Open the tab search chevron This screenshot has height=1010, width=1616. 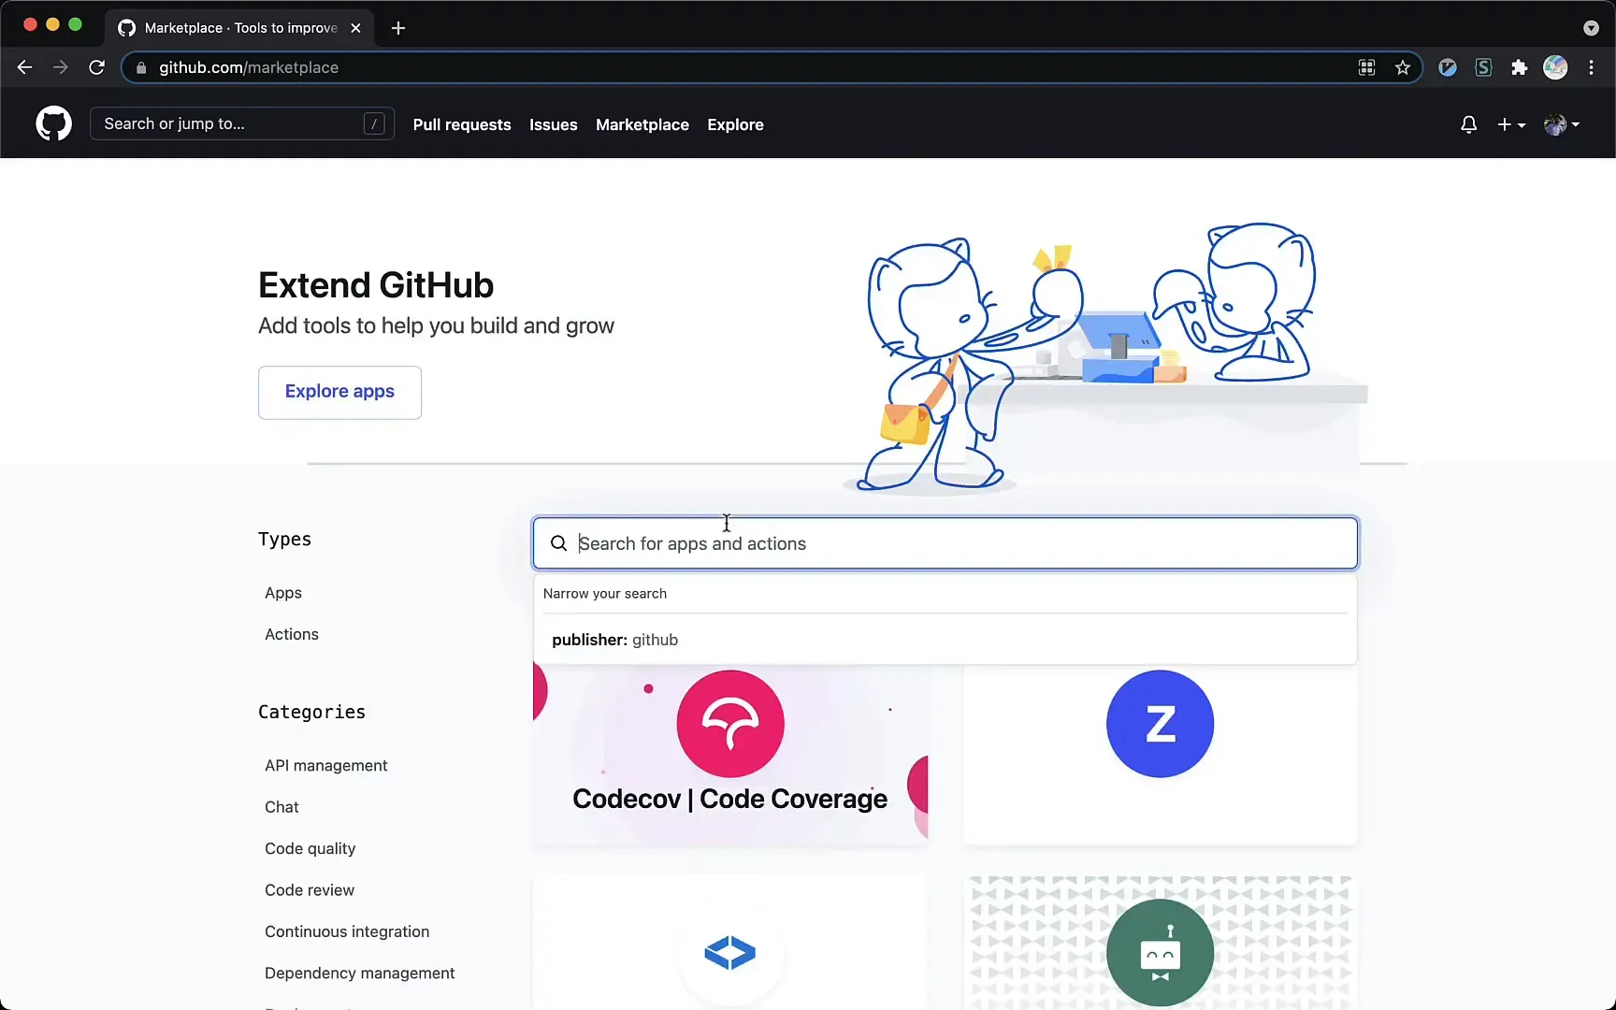[x=1591, y=28]
